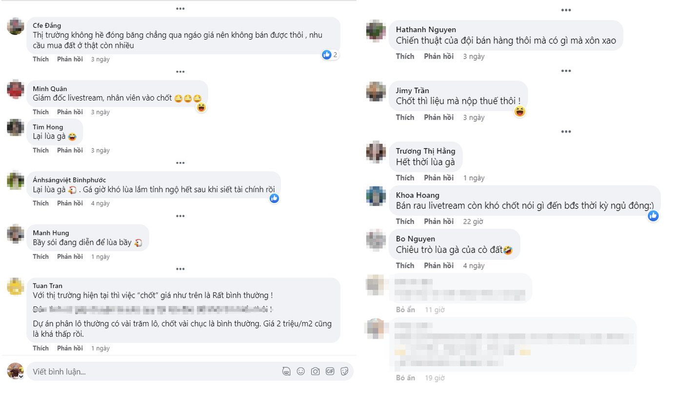Reply to Tim Hong's comment using Phản hồi

(x=69, y=150)
